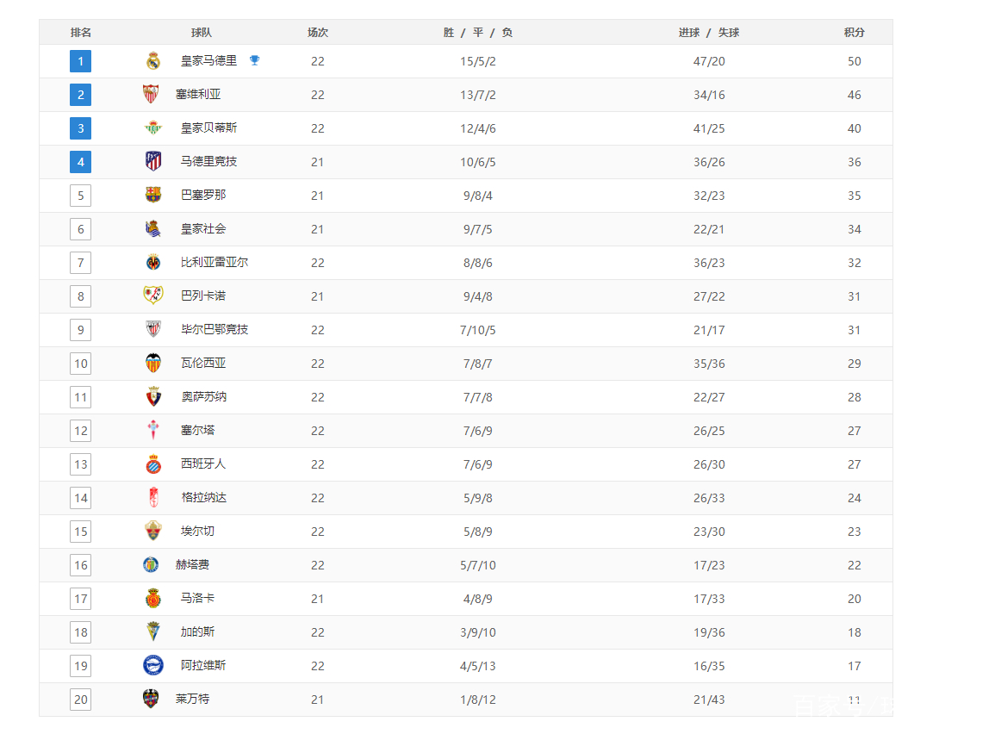The width and height of the screenshot is (995, 734).
Task: Click the Alavés round blue crest
Action: point(153,665)
